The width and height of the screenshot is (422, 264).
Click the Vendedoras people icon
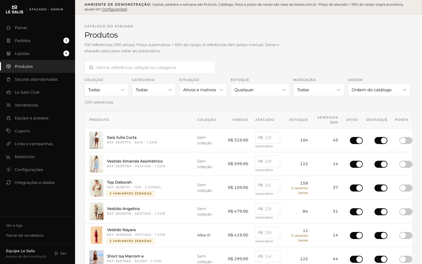pyautogui.click(x=8, y=105)
